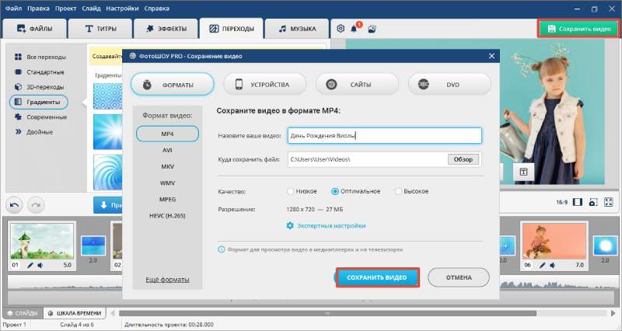622x331 pixels.
Task: Open the Файл menu
Action: click(13, 9)
